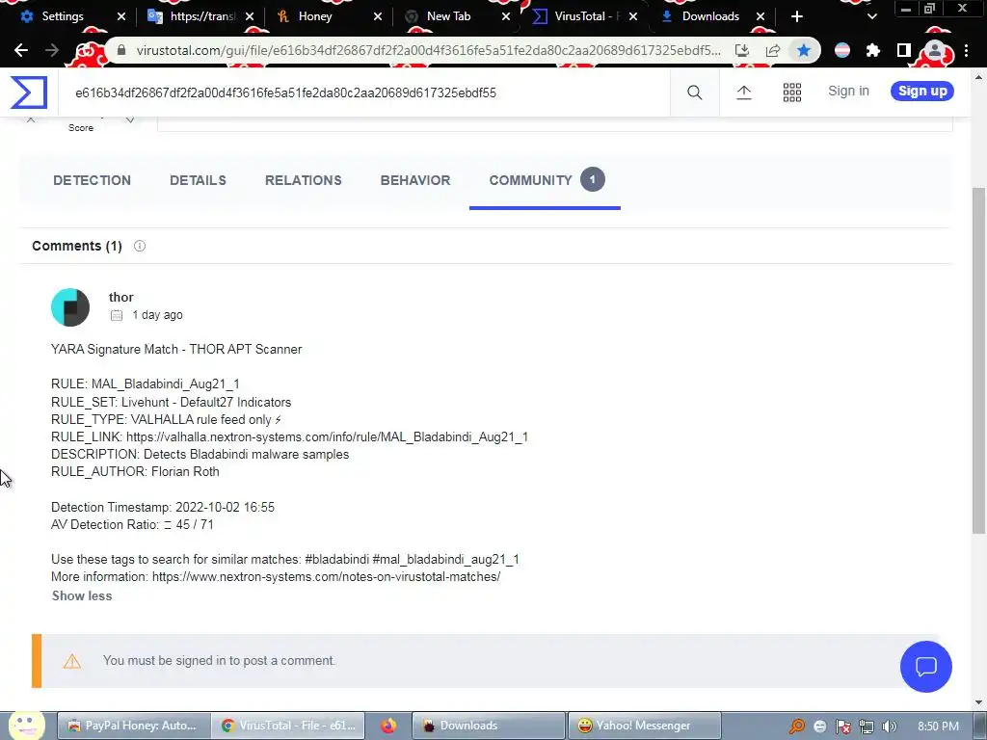The height and width of the screenshot is (740, 987).
Task: Click the notes-on-virustotal-matches link
Action: coord(326,576)
